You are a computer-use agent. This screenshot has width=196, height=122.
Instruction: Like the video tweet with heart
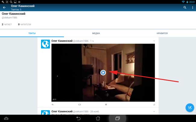pos(106,105)
